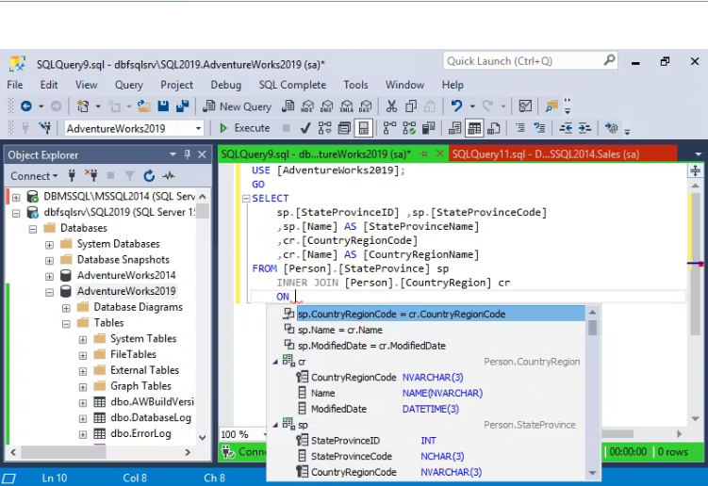Image resolution: width=708 pixels, height=486 pixels.
Task: Toggle IntelliSense Enabled button
Action: [364, 129]
